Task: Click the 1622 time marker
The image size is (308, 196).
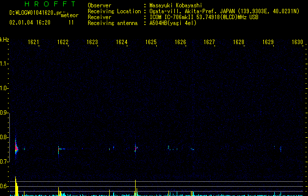Action: click(63, 42)
